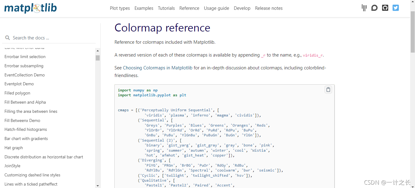415x188 pixels.
Task: Click the page scrollbar thumb
Action: [x=413, y=32]
